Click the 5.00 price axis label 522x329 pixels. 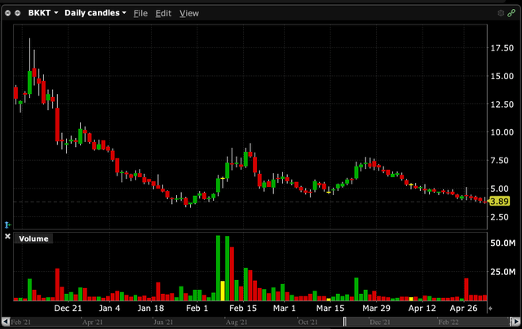click(500, 189)
